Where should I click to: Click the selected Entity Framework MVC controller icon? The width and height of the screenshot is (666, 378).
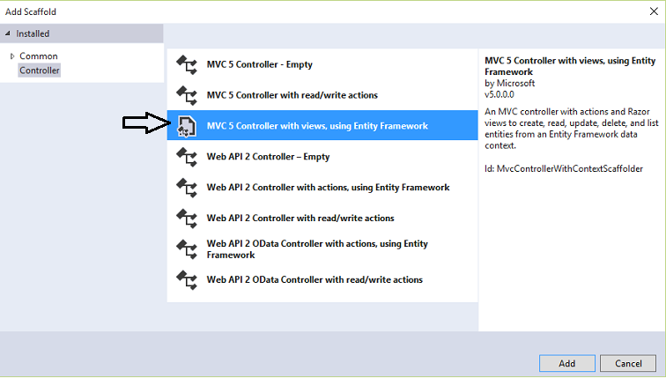pyautogui.click(x=187, y=126)
